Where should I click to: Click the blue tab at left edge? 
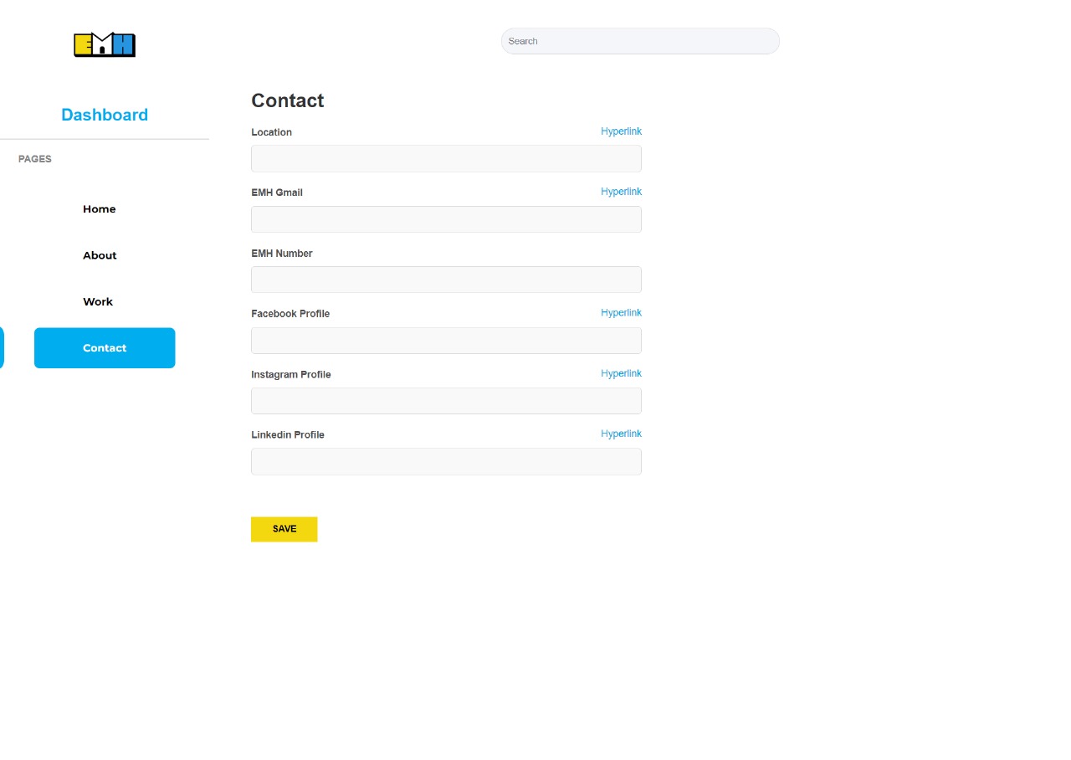[x=2, y=348]
